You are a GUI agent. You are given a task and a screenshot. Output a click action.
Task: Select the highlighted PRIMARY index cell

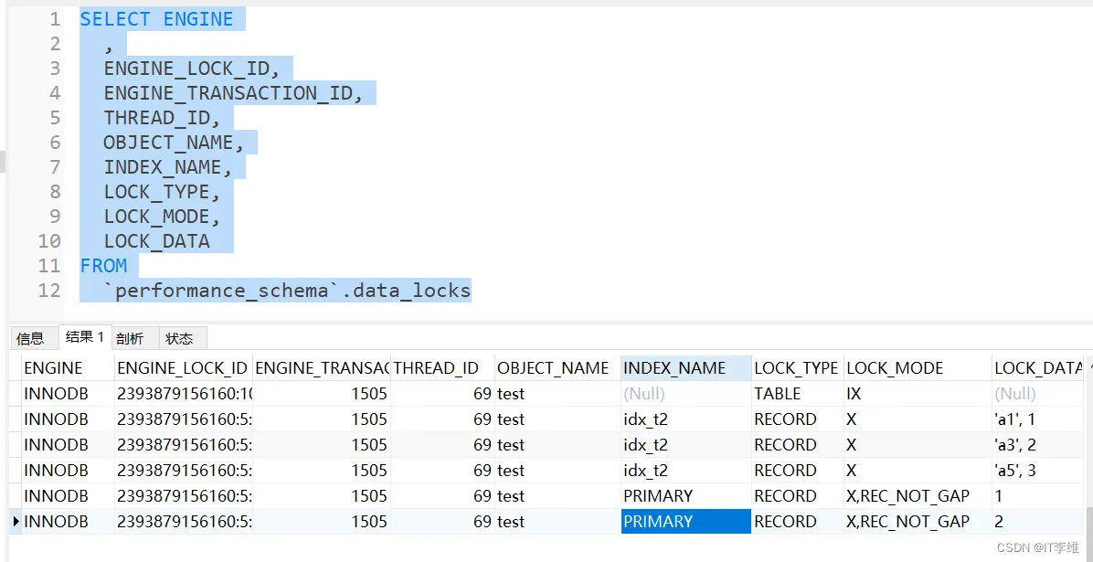tap(686, 522)
